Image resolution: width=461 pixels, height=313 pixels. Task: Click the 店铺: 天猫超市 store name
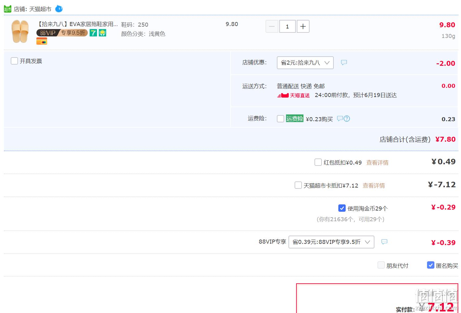32,9
